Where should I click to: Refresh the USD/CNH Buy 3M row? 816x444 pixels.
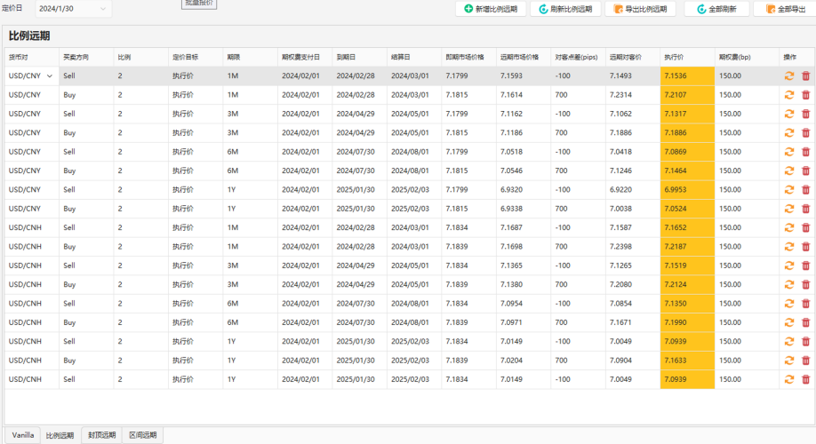pos(788,284)
